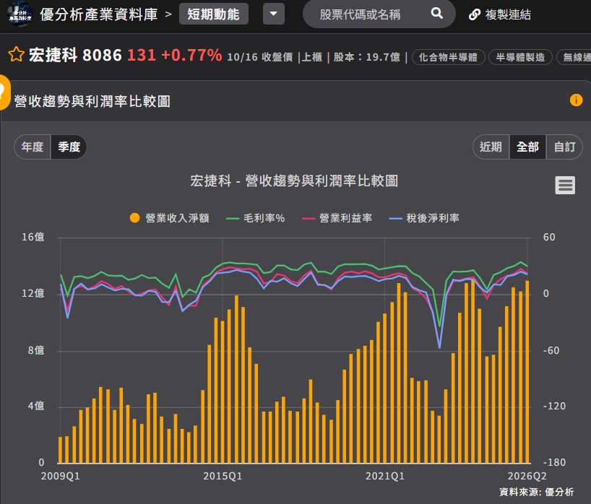Click the 10/16 收盤價 text

[x=260, y=57]
